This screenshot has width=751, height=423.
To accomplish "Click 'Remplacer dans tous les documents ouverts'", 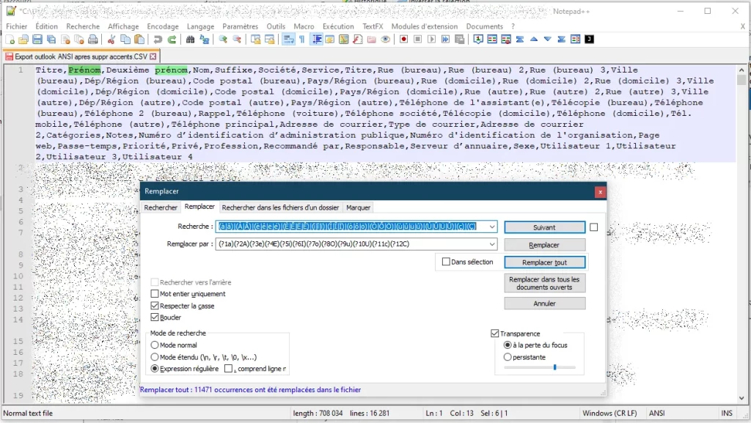I will coord(545,283).
